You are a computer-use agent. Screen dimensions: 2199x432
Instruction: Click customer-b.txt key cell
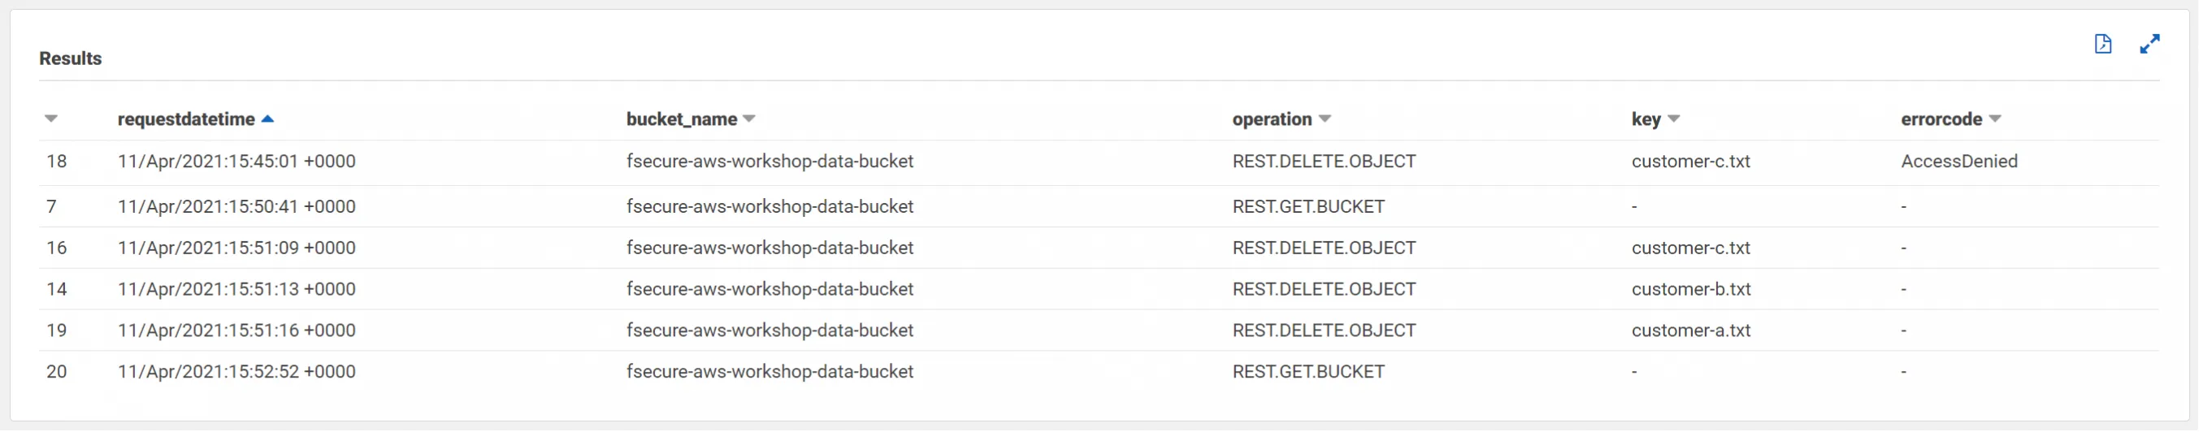click(x=1690, y=289)
